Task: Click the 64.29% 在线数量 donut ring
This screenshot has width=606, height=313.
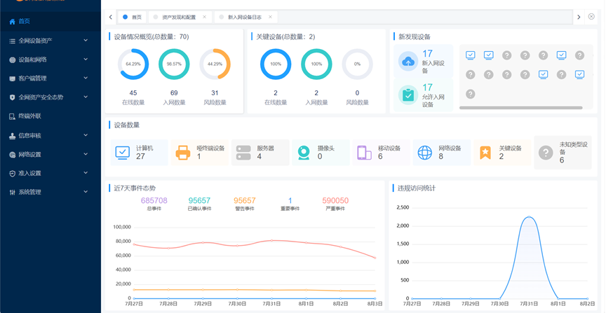Action: (133, 64)
